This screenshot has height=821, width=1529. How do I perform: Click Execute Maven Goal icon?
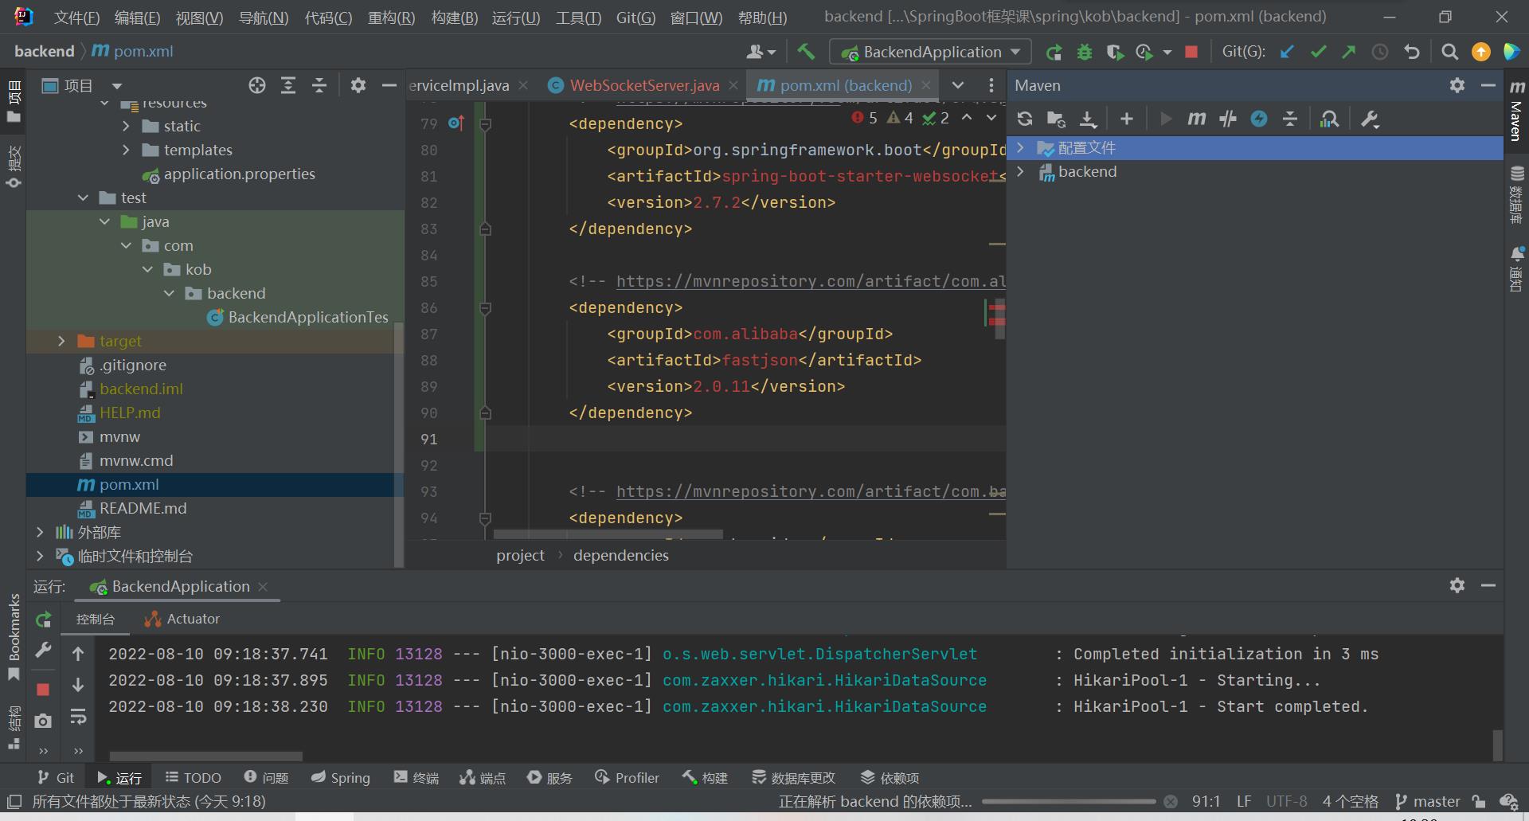[1196, 119]
